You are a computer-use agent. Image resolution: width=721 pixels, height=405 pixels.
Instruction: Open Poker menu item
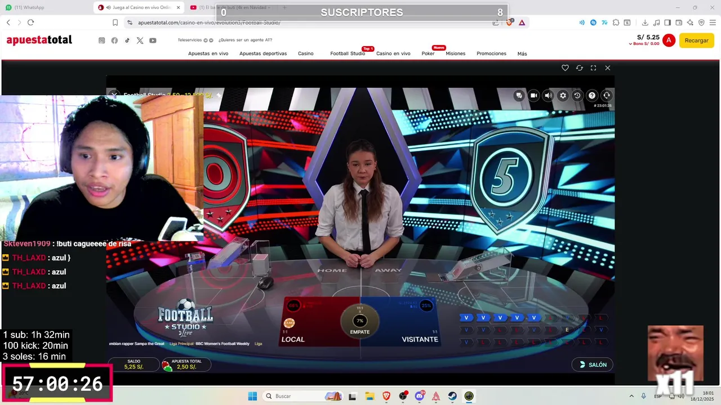click(x=428, y=53)
